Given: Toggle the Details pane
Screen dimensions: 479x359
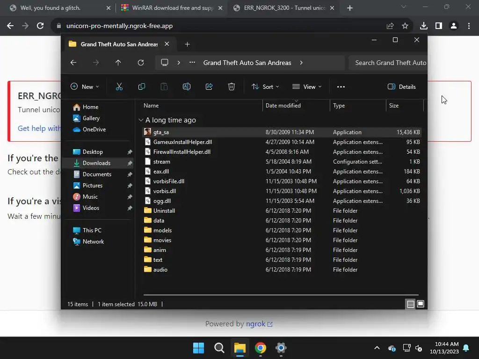Looking at the screenshot, I should tap(402, 86).
